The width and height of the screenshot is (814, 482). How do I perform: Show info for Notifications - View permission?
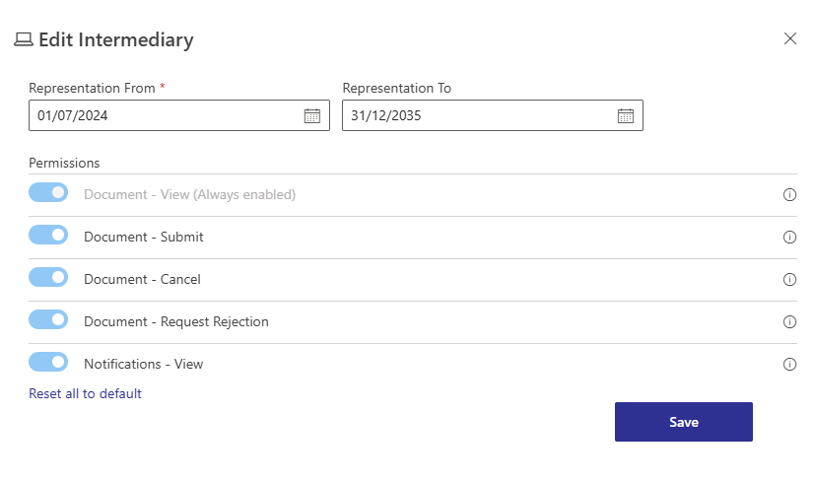pos(789,365)
